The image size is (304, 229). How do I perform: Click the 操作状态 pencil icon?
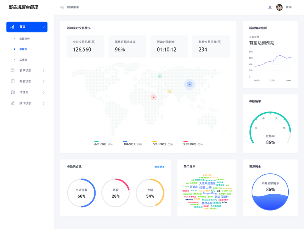[13, 103]
